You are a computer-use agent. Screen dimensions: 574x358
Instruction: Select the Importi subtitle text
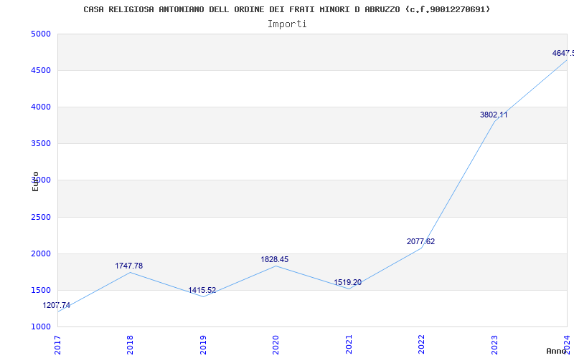point(287,24)
